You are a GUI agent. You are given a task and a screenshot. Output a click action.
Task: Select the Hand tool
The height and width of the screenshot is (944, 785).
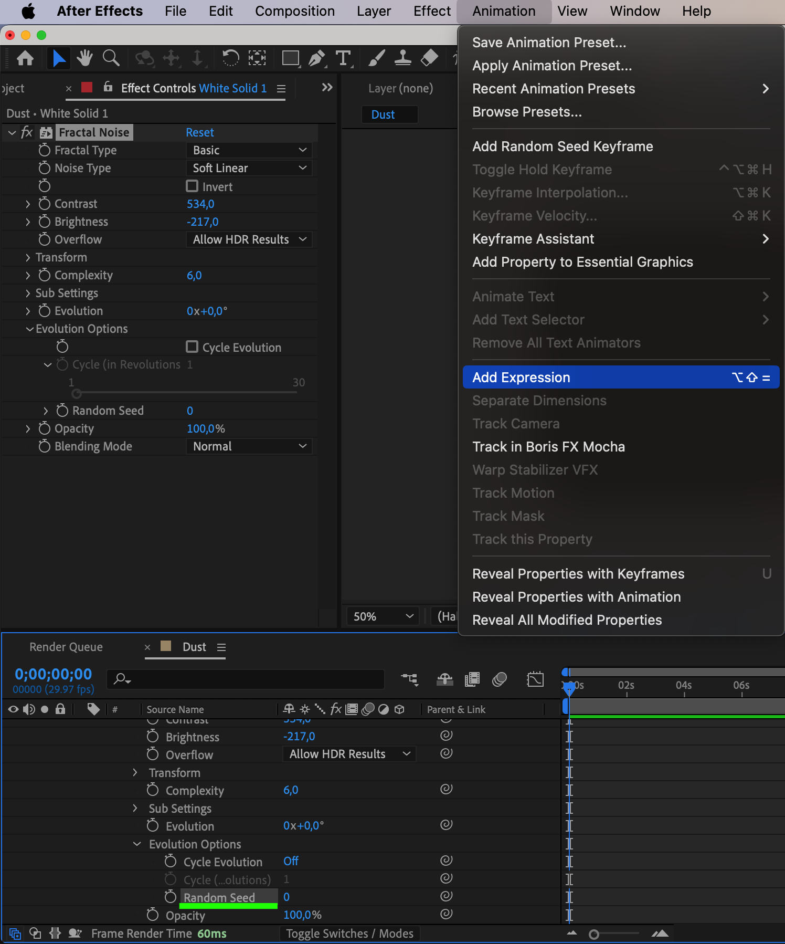click(84, 58)
